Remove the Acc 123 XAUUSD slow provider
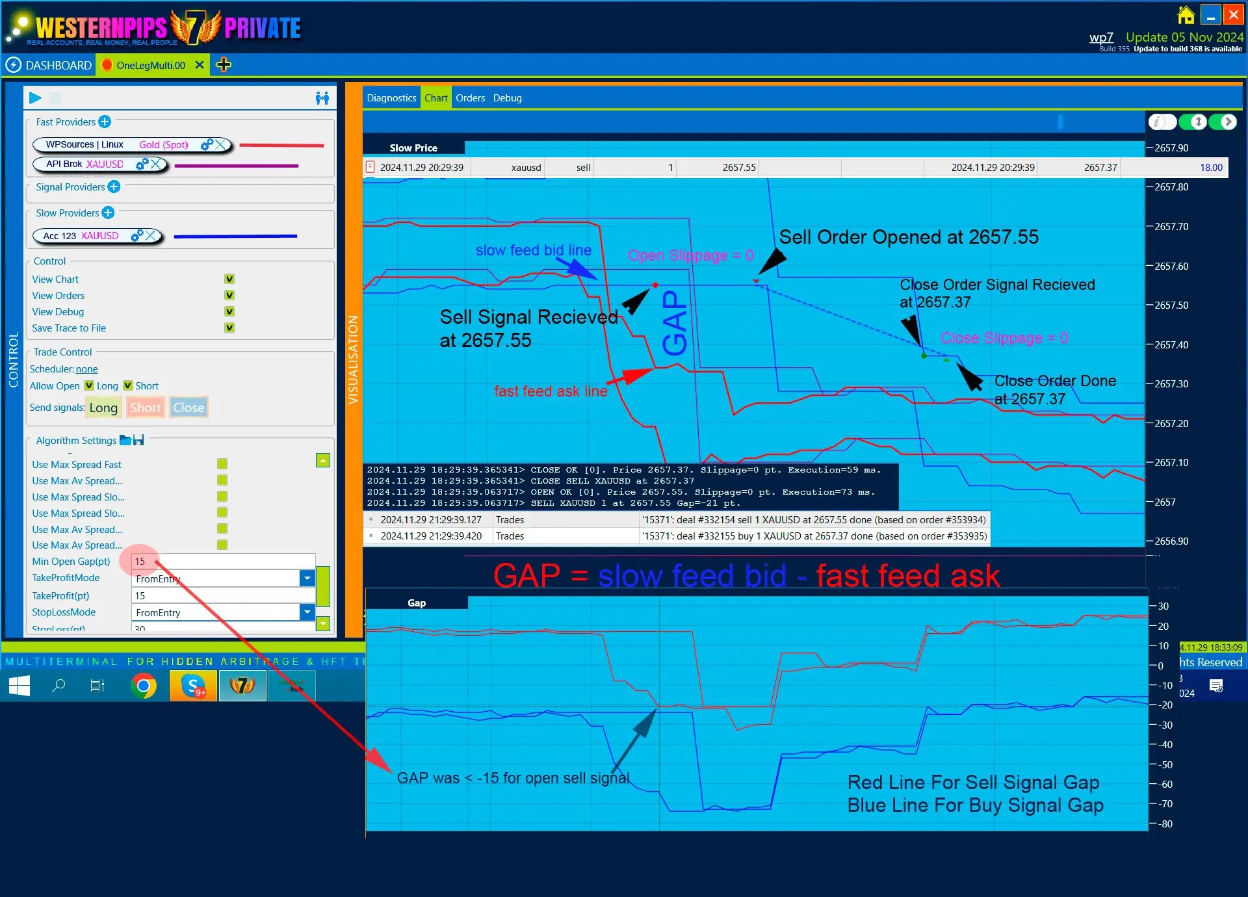 151,235
